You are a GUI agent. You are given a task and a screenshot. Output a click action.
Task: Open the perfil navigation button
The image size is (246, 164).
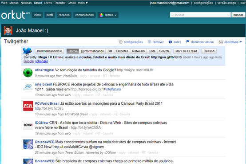[x=50, y=15]
